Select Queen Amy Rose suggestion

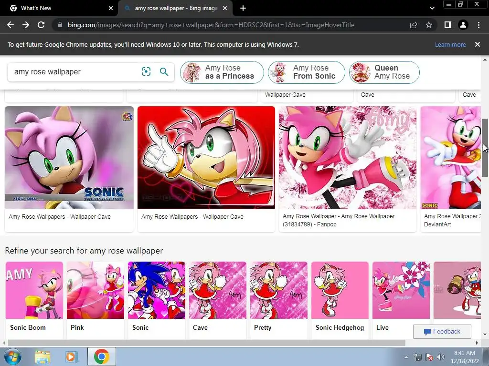(x=384, y=72)
